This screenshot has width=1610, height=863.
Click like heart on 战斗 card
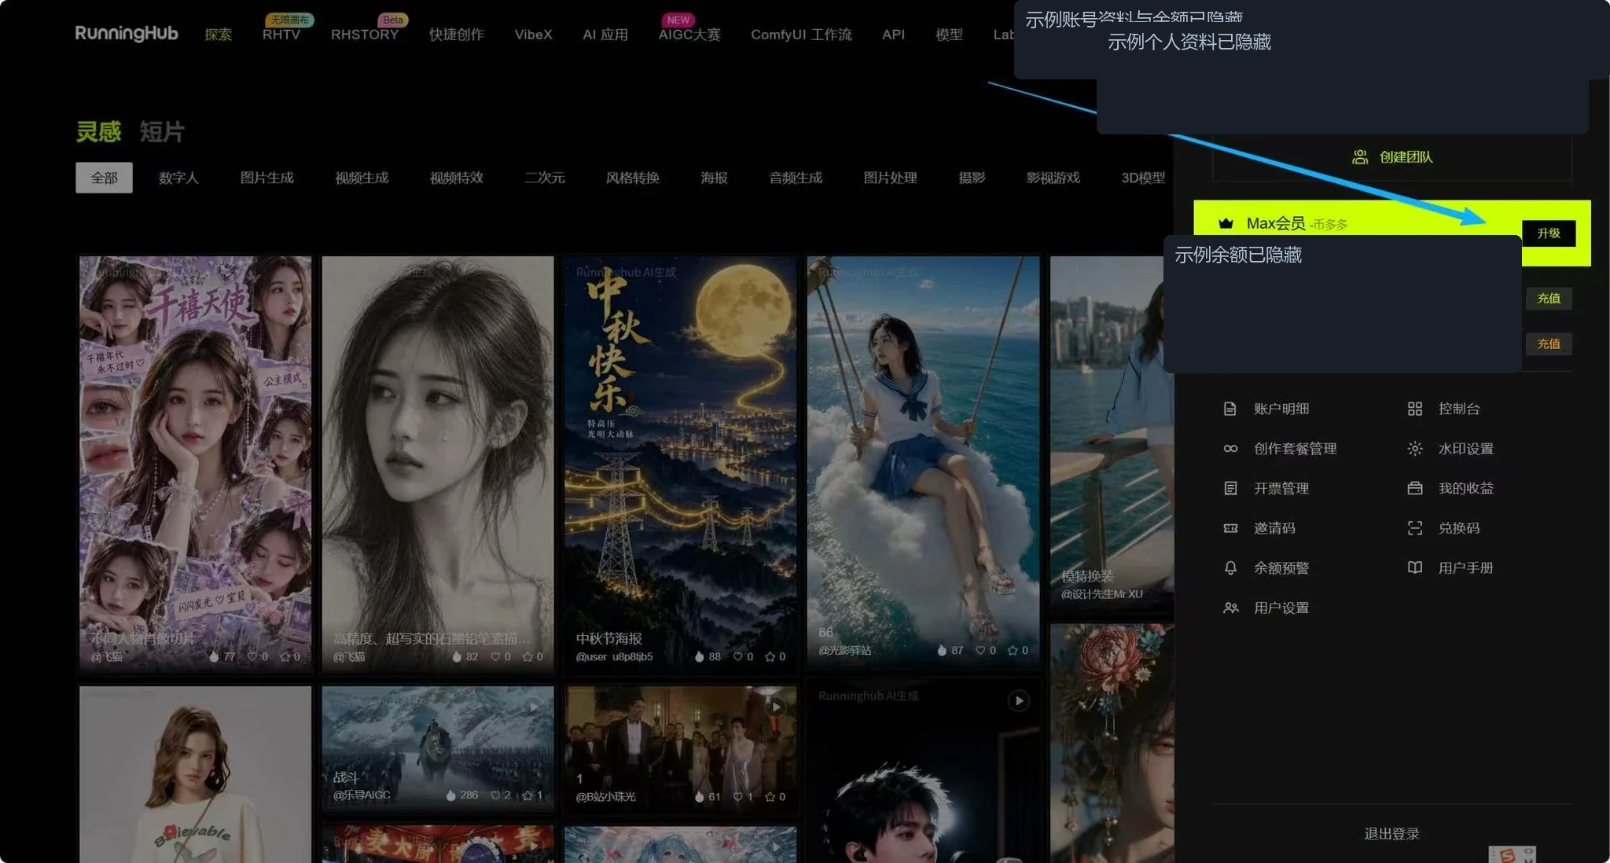(495, 795)
